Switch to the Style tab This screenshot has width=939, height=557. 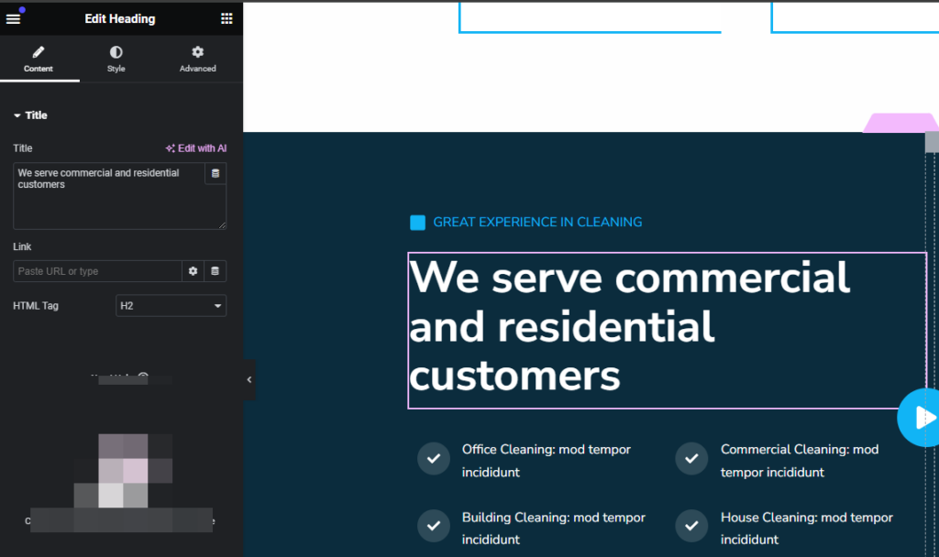116,59
